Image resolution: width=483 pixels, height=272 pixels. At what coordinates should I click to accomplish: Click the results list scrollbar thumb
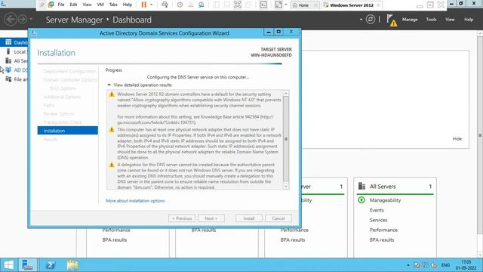point(286,139)
